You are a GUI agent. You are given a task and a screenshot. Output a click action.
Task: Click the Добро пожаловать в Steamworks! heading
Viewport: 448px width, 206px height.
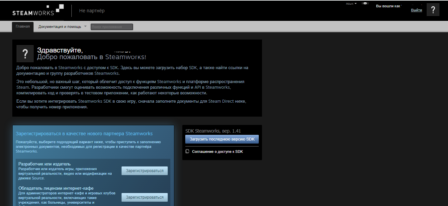pos(91,57)
